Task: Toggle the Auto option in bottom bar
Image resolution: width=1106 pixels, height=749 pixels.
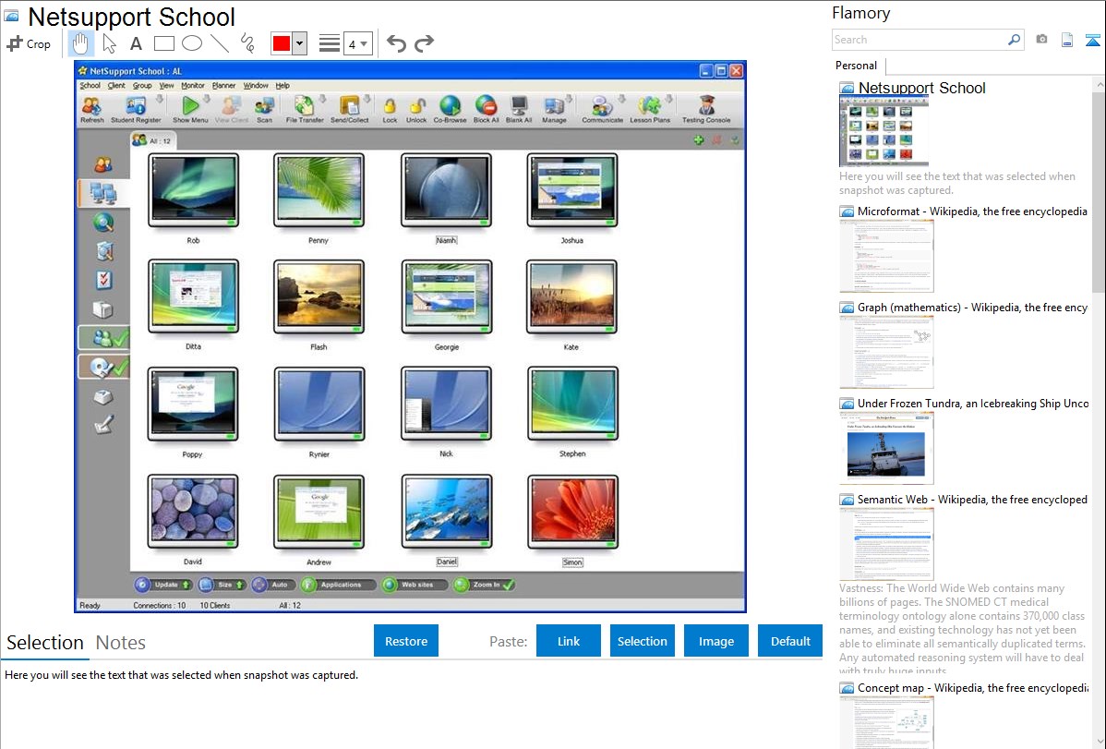Action: 271,585
